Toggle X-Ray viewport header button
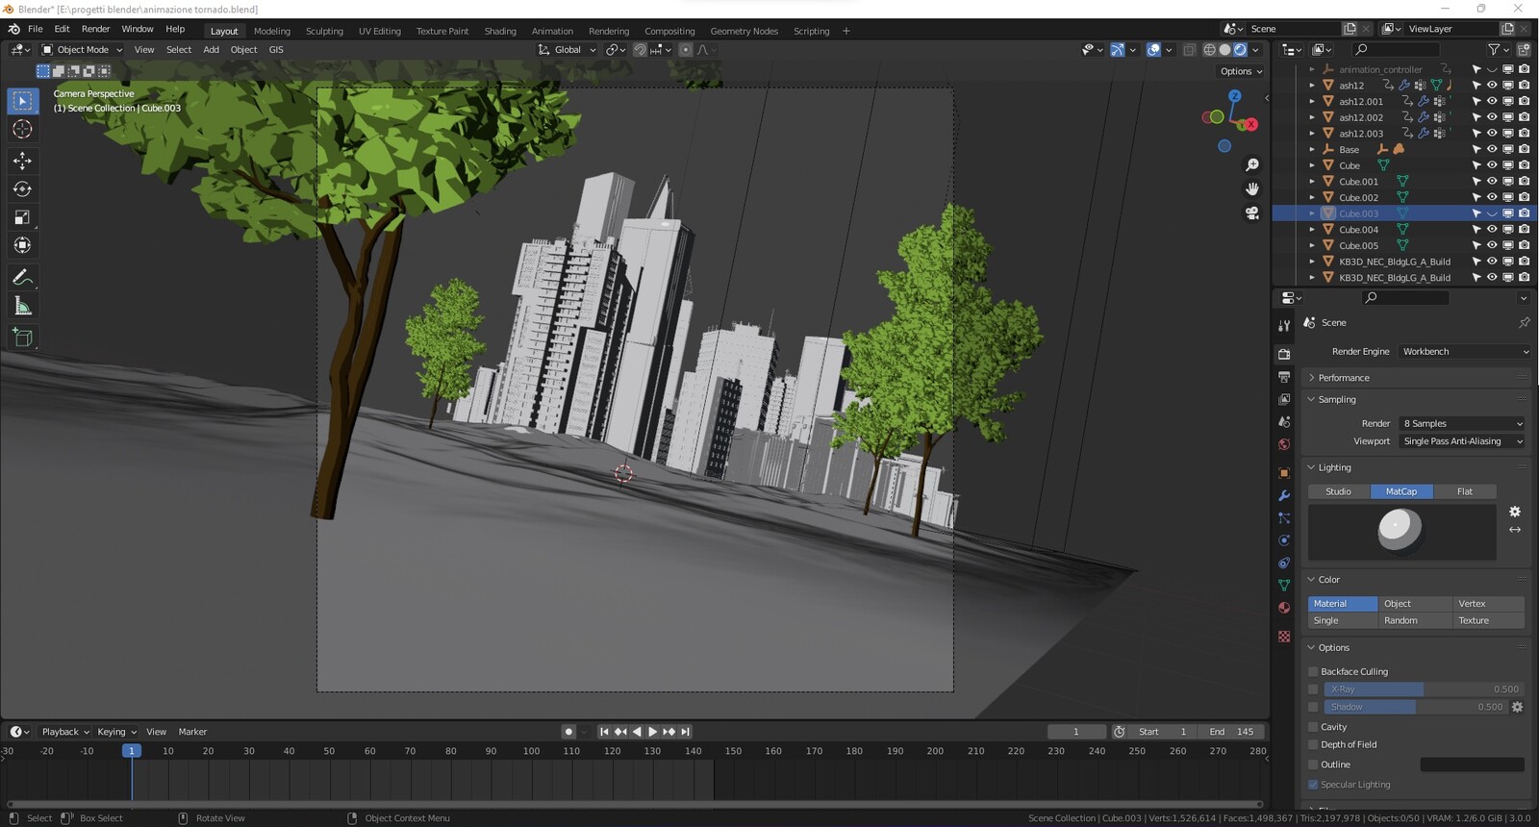Screen dimensions: 1539x827 click(x=1189, y=50)
